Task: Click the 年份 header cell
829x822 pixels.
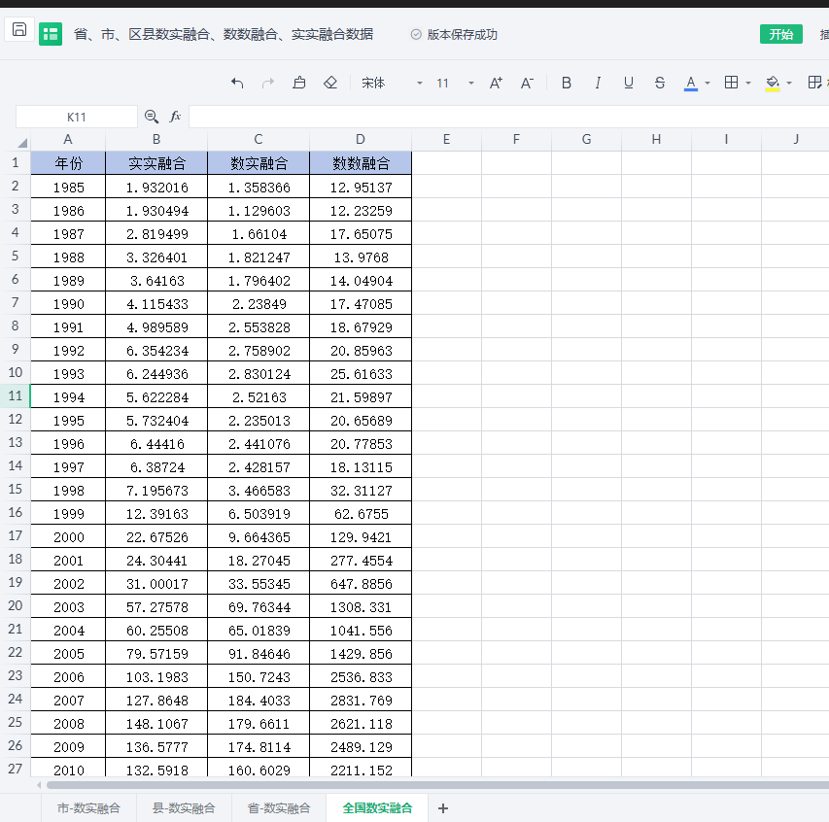Action: [x=68, y=163]
